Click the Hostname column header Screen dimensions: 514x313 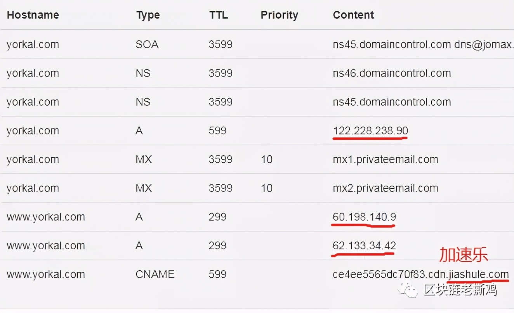pos(33,15)
